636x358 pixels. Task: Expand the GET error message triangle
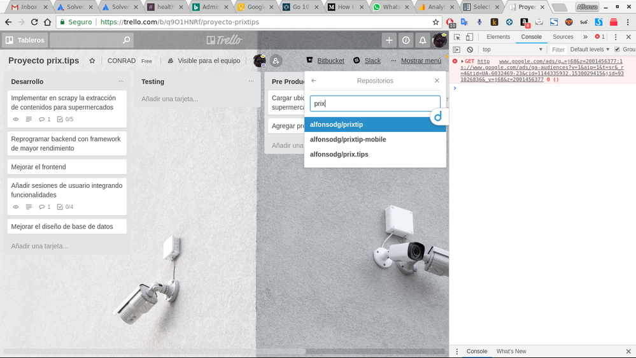point(462,61)
